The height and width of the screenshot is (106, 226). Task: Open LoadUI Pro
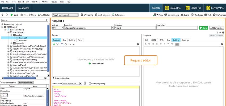(193, 8)
